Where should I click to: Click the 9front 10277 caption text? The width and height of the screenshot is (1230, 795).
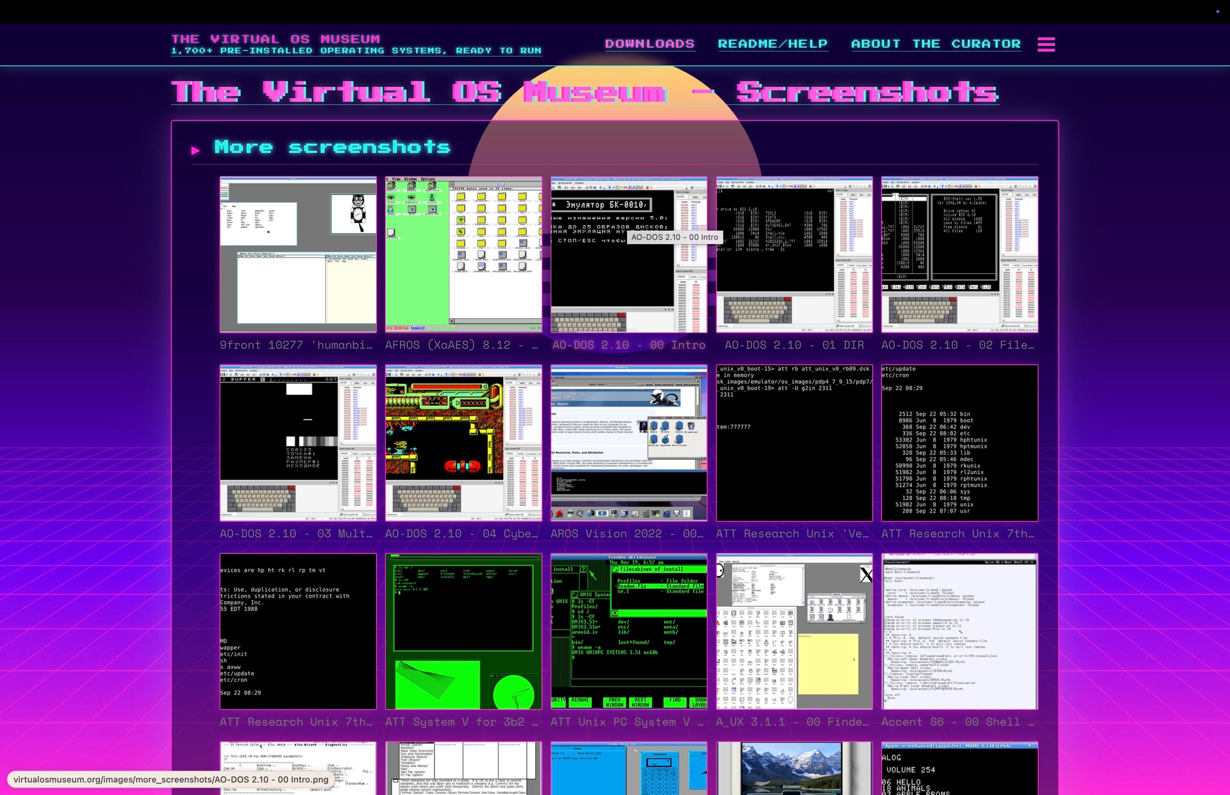click(296, 345)
